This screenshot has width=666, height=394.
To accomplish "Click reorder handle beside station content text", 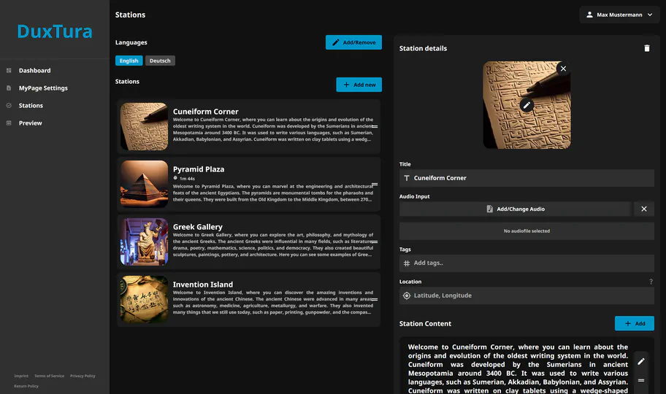I will coord(641,380).
